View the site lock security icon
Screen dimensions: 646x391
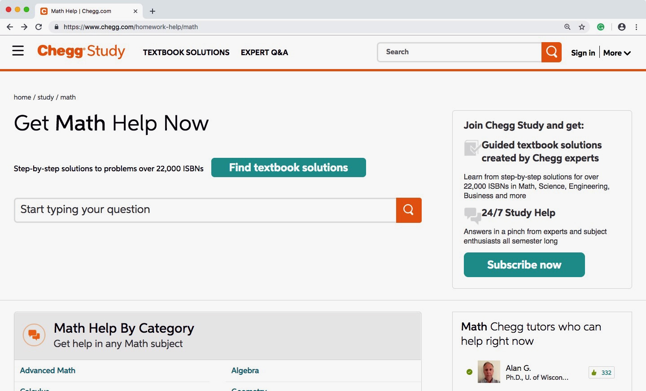(x=56, y=27)
